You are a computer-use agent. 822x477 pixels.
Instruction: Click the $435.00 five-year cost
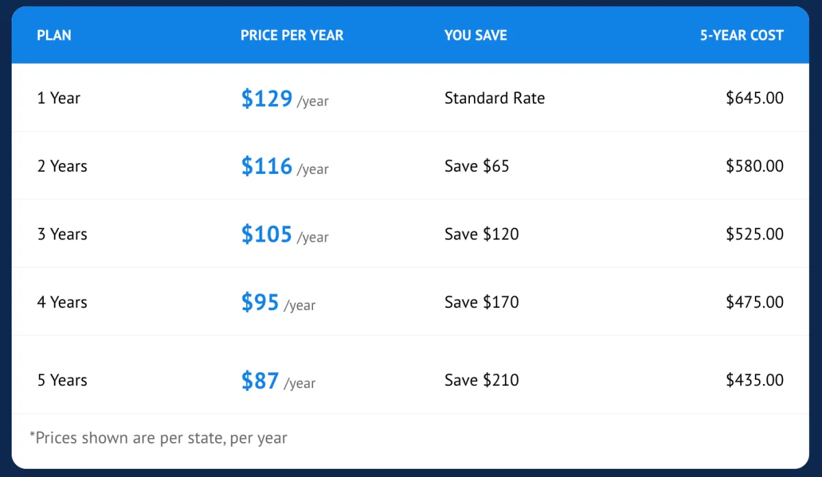754,380
